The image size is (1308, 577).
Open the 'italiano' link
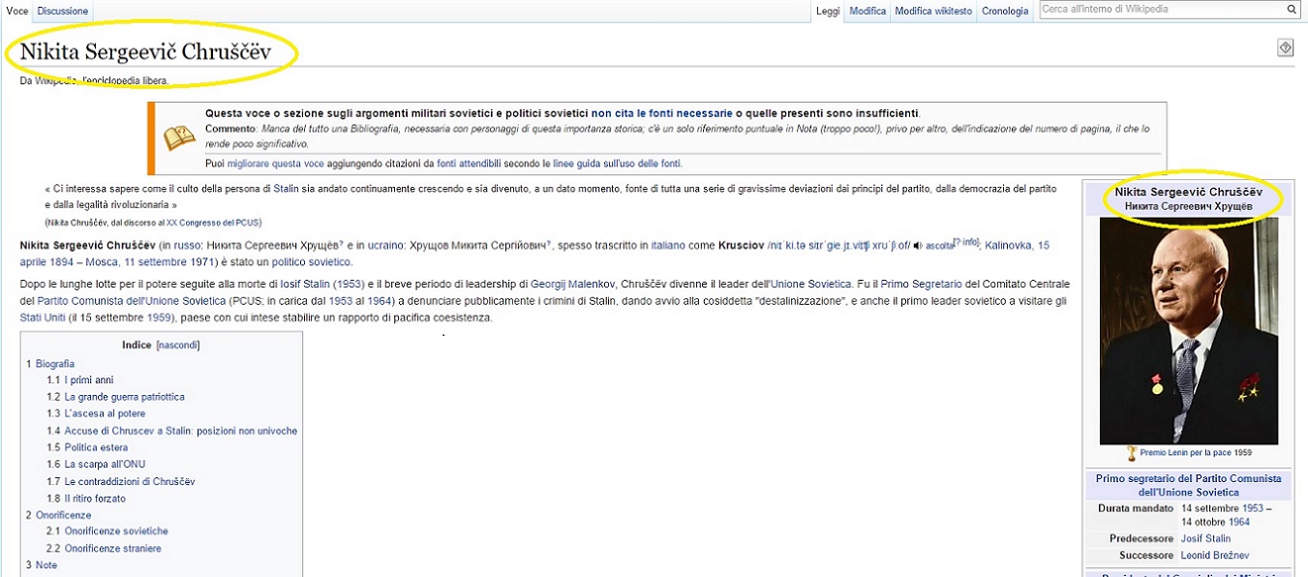670,246
